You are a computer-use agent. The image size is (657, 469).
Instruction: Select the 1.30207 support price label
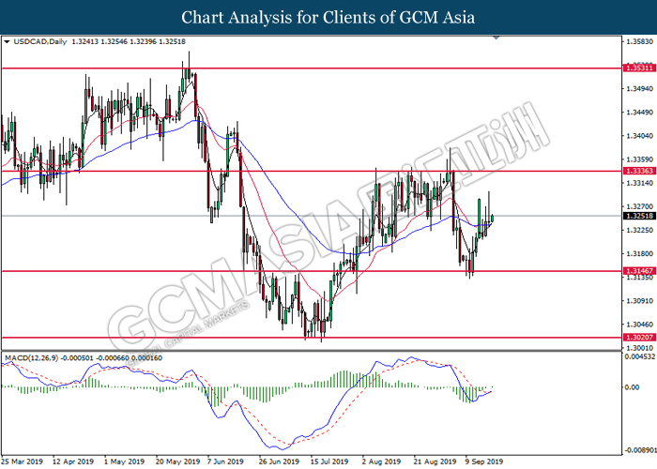[639, 337]
